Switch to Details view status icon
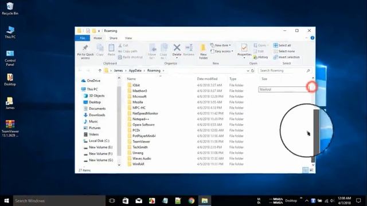This screenshot has width=367, height=206. point(305,170)
